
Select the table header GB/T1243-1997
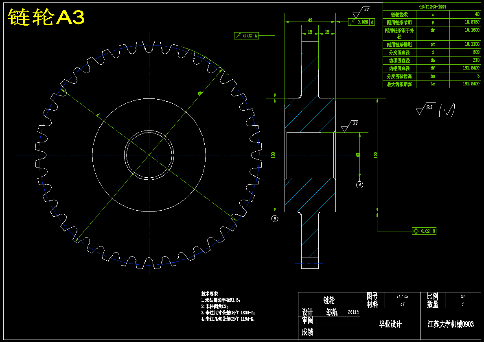[432, 7]
